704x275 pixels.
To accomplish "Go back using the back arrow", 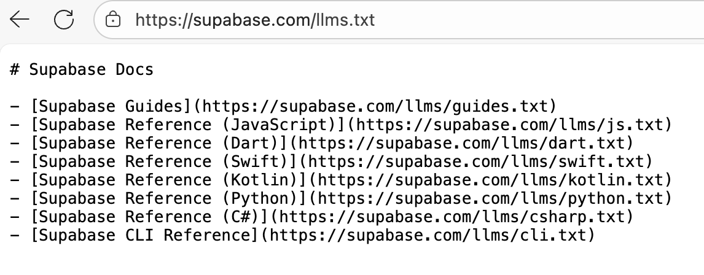I will pyautogui.click(x=20, y=20).
